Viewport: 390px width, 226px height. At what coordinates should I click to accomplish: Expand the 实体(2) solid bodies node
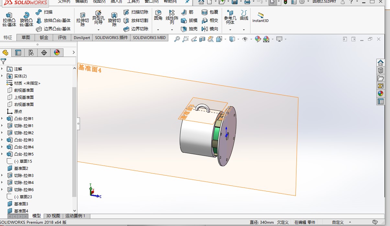[2, 76]
